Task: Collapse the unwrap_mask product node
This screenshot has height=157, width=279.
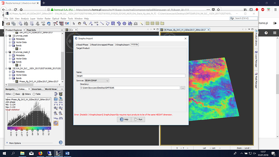Action: [x=6, y=36]
